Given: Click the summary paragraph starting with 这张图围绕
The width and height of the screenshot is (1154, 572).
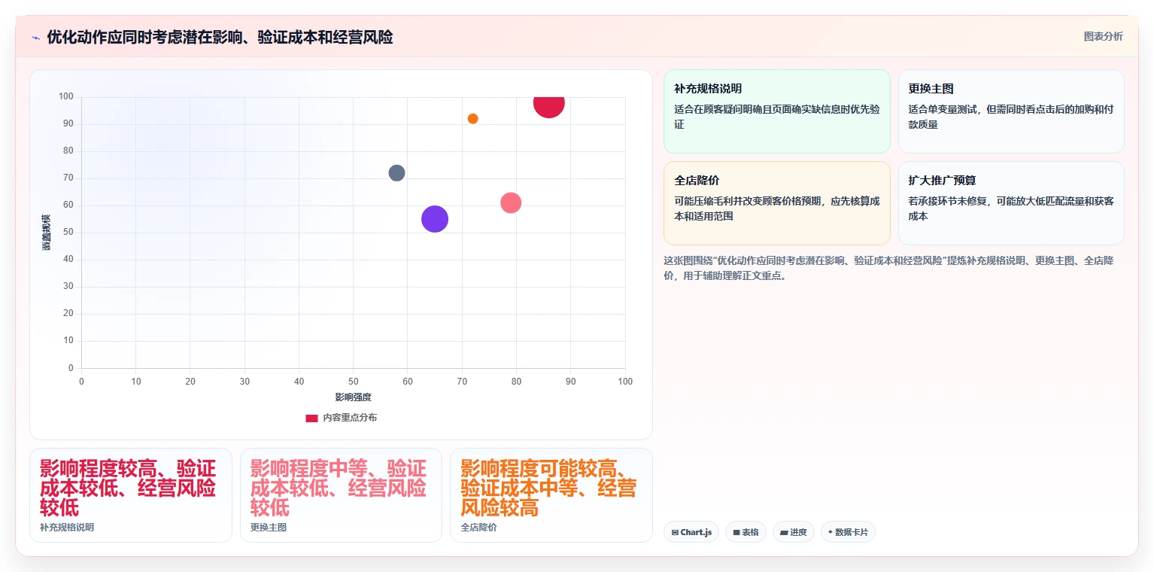Looking at the screenshot, I should click(x=888, y=268).
